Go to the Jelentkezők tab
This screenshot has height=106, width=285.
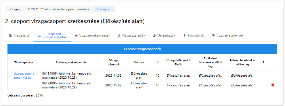tap(164, 35)
